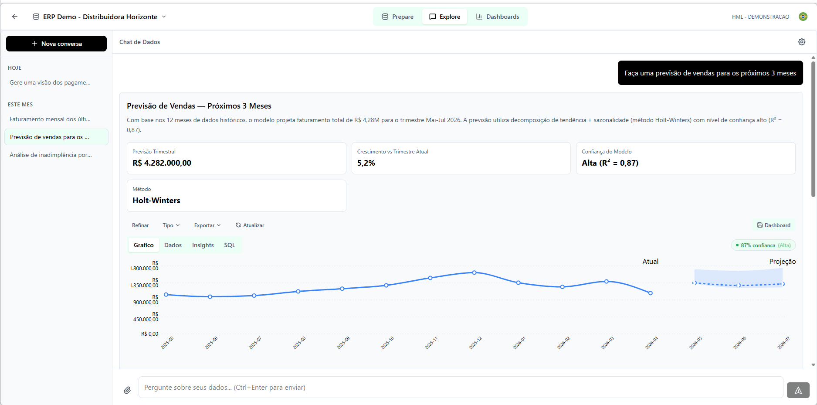This screenshot has width=817, height=405.
Task: Open the Exportar dropdown
Action: click(207, 225)
